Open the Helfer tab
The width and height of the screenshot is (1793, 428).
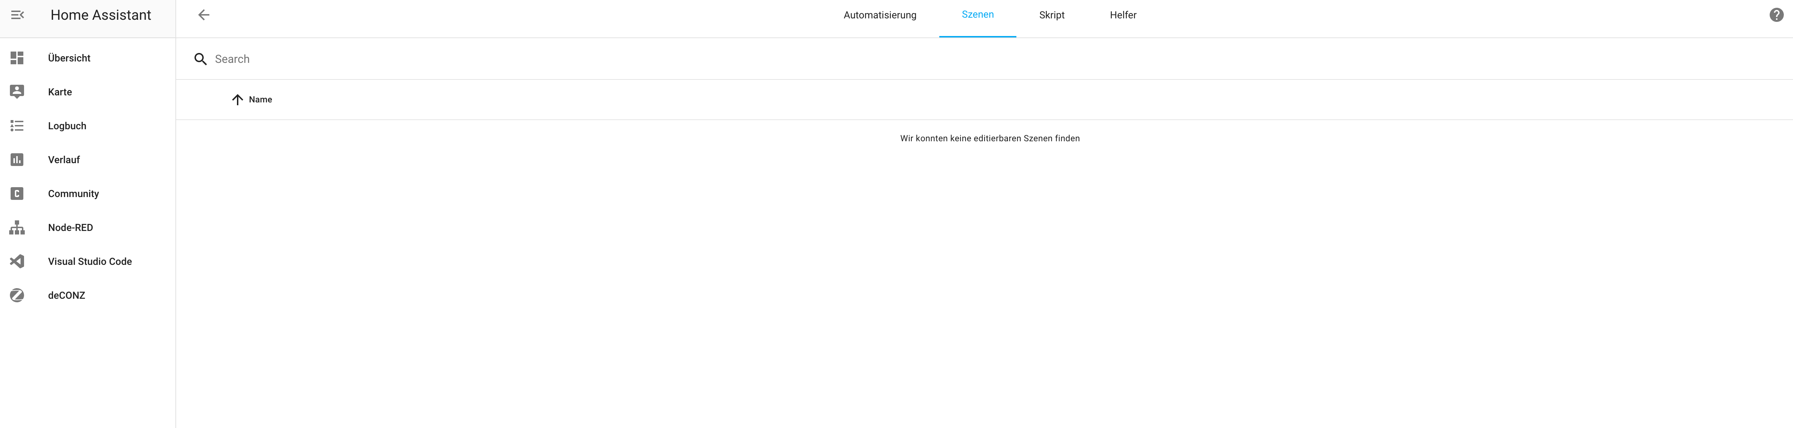(x=1123, y=14)
